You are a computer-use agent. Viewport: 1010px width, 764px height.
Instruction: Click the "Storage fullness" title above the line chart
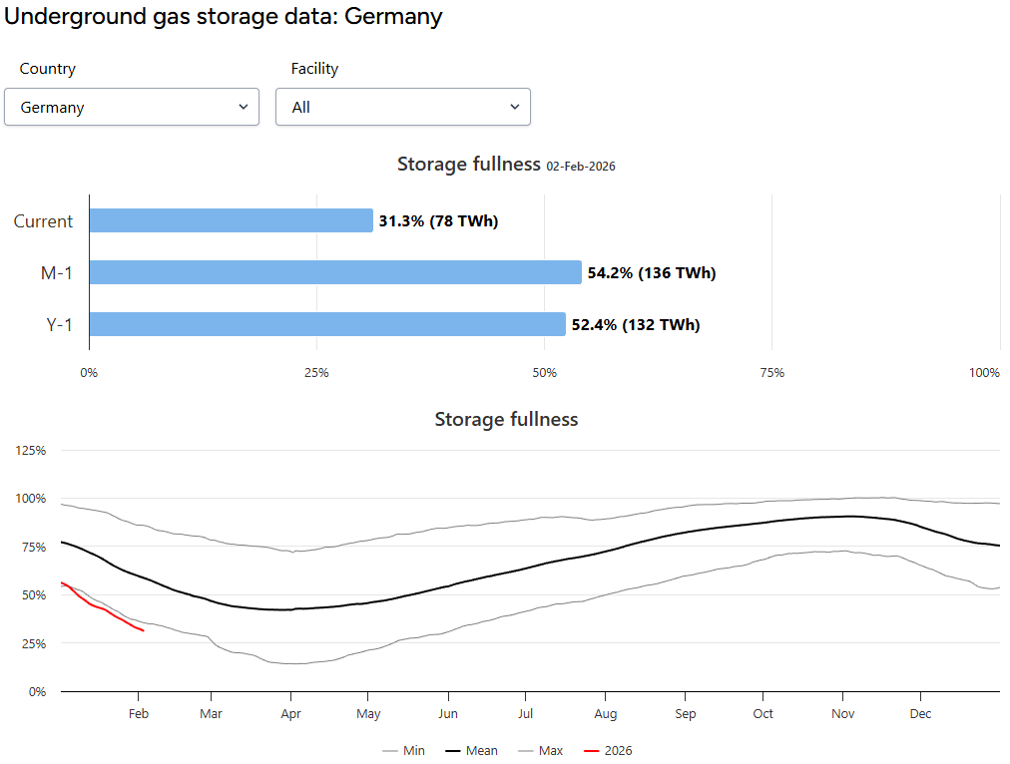506,419
